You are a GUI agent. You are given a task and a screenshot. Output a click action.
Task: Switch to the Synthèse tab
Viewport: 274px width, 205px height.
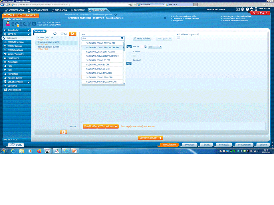(x=190, y=145)
